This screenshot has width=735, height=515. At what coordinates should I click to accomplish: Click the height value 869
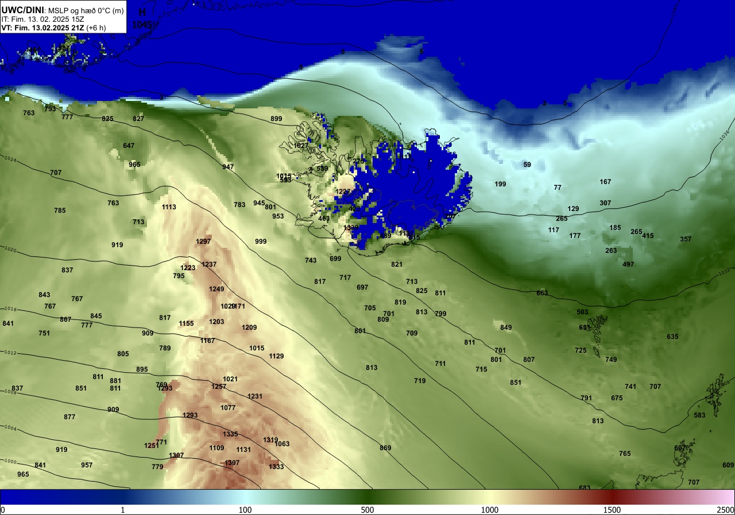pos(385,448)
